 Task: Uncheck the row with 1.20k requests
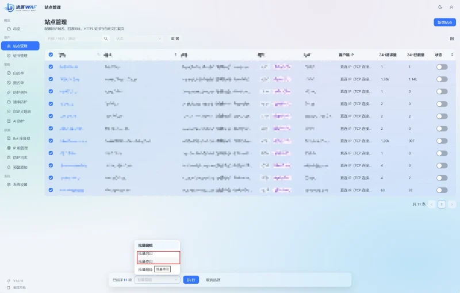coord(51,141)
